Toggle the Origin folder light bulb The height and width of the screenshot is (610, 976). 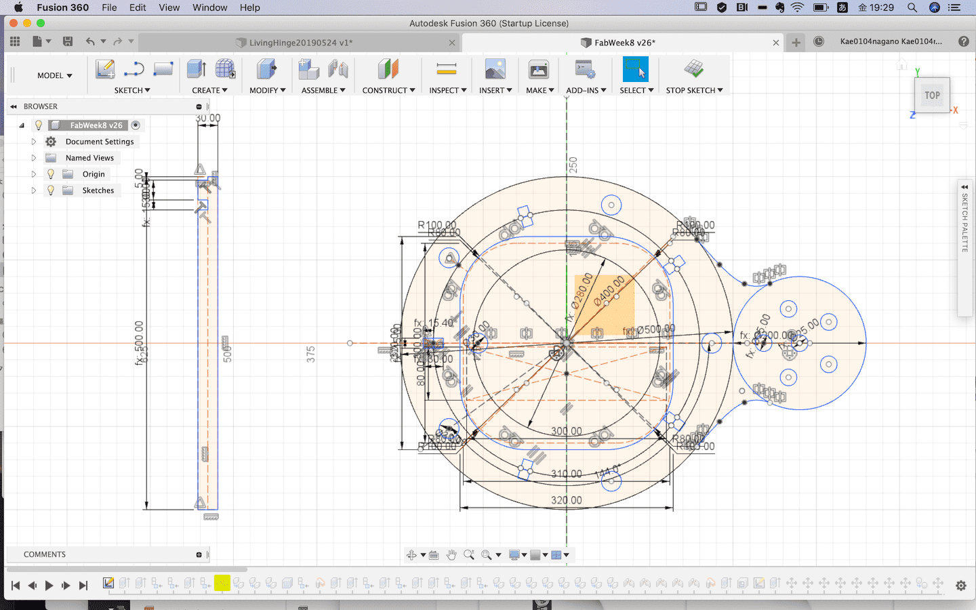[x=51, y=174]
